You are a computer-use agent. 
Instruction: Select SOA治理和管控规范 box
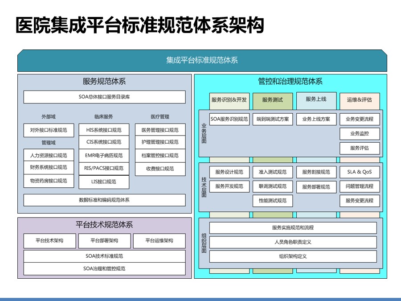(x=104, y=269)
